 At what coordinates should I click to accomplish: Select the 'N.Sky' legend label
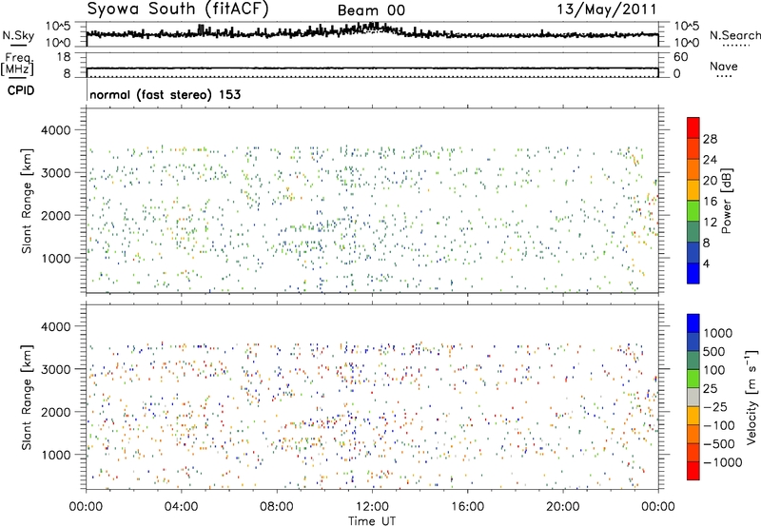click(18, 35)
